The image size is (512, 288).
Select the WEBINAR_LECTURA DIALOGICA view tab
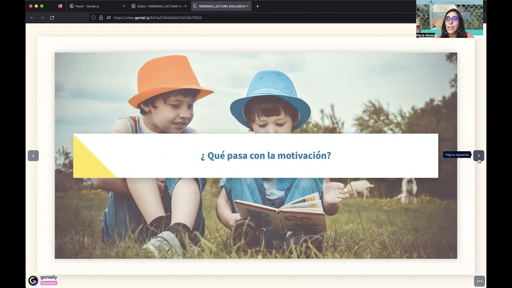(221, 6)
